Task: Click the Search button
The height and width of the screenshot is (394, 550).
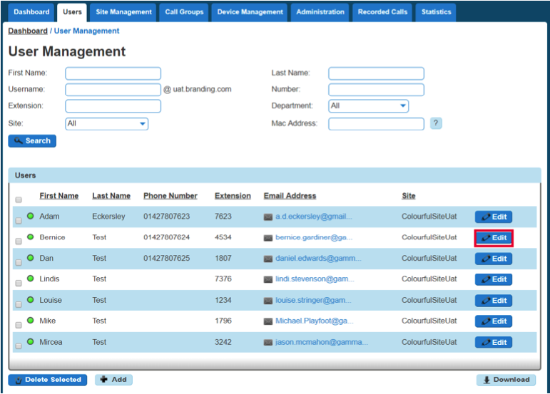Action: click(x=32, y=141)
